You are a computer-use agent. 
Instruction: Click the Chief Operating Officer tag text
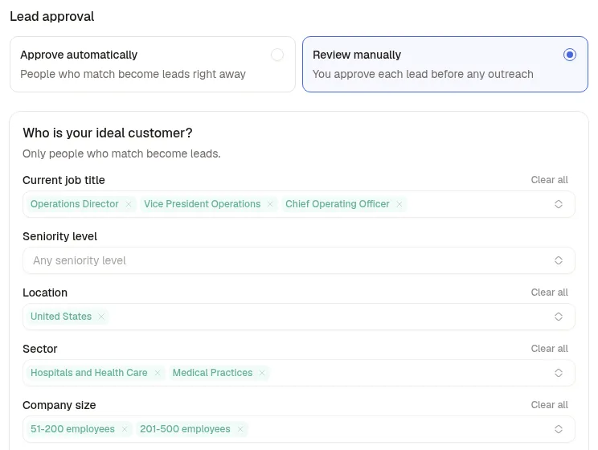coord(338,204)
